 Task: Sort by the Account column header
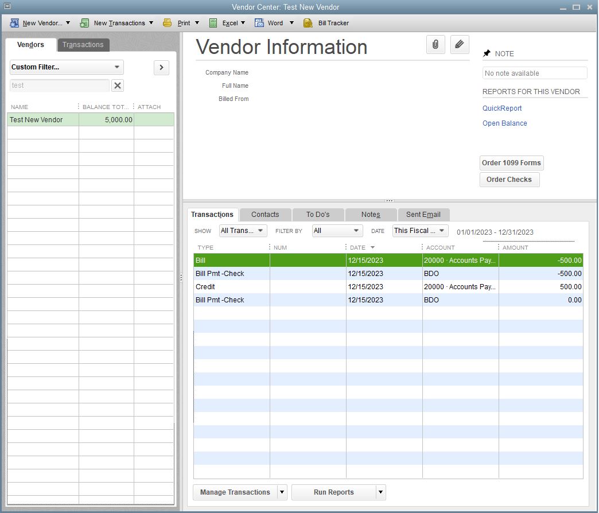[460, 247]
